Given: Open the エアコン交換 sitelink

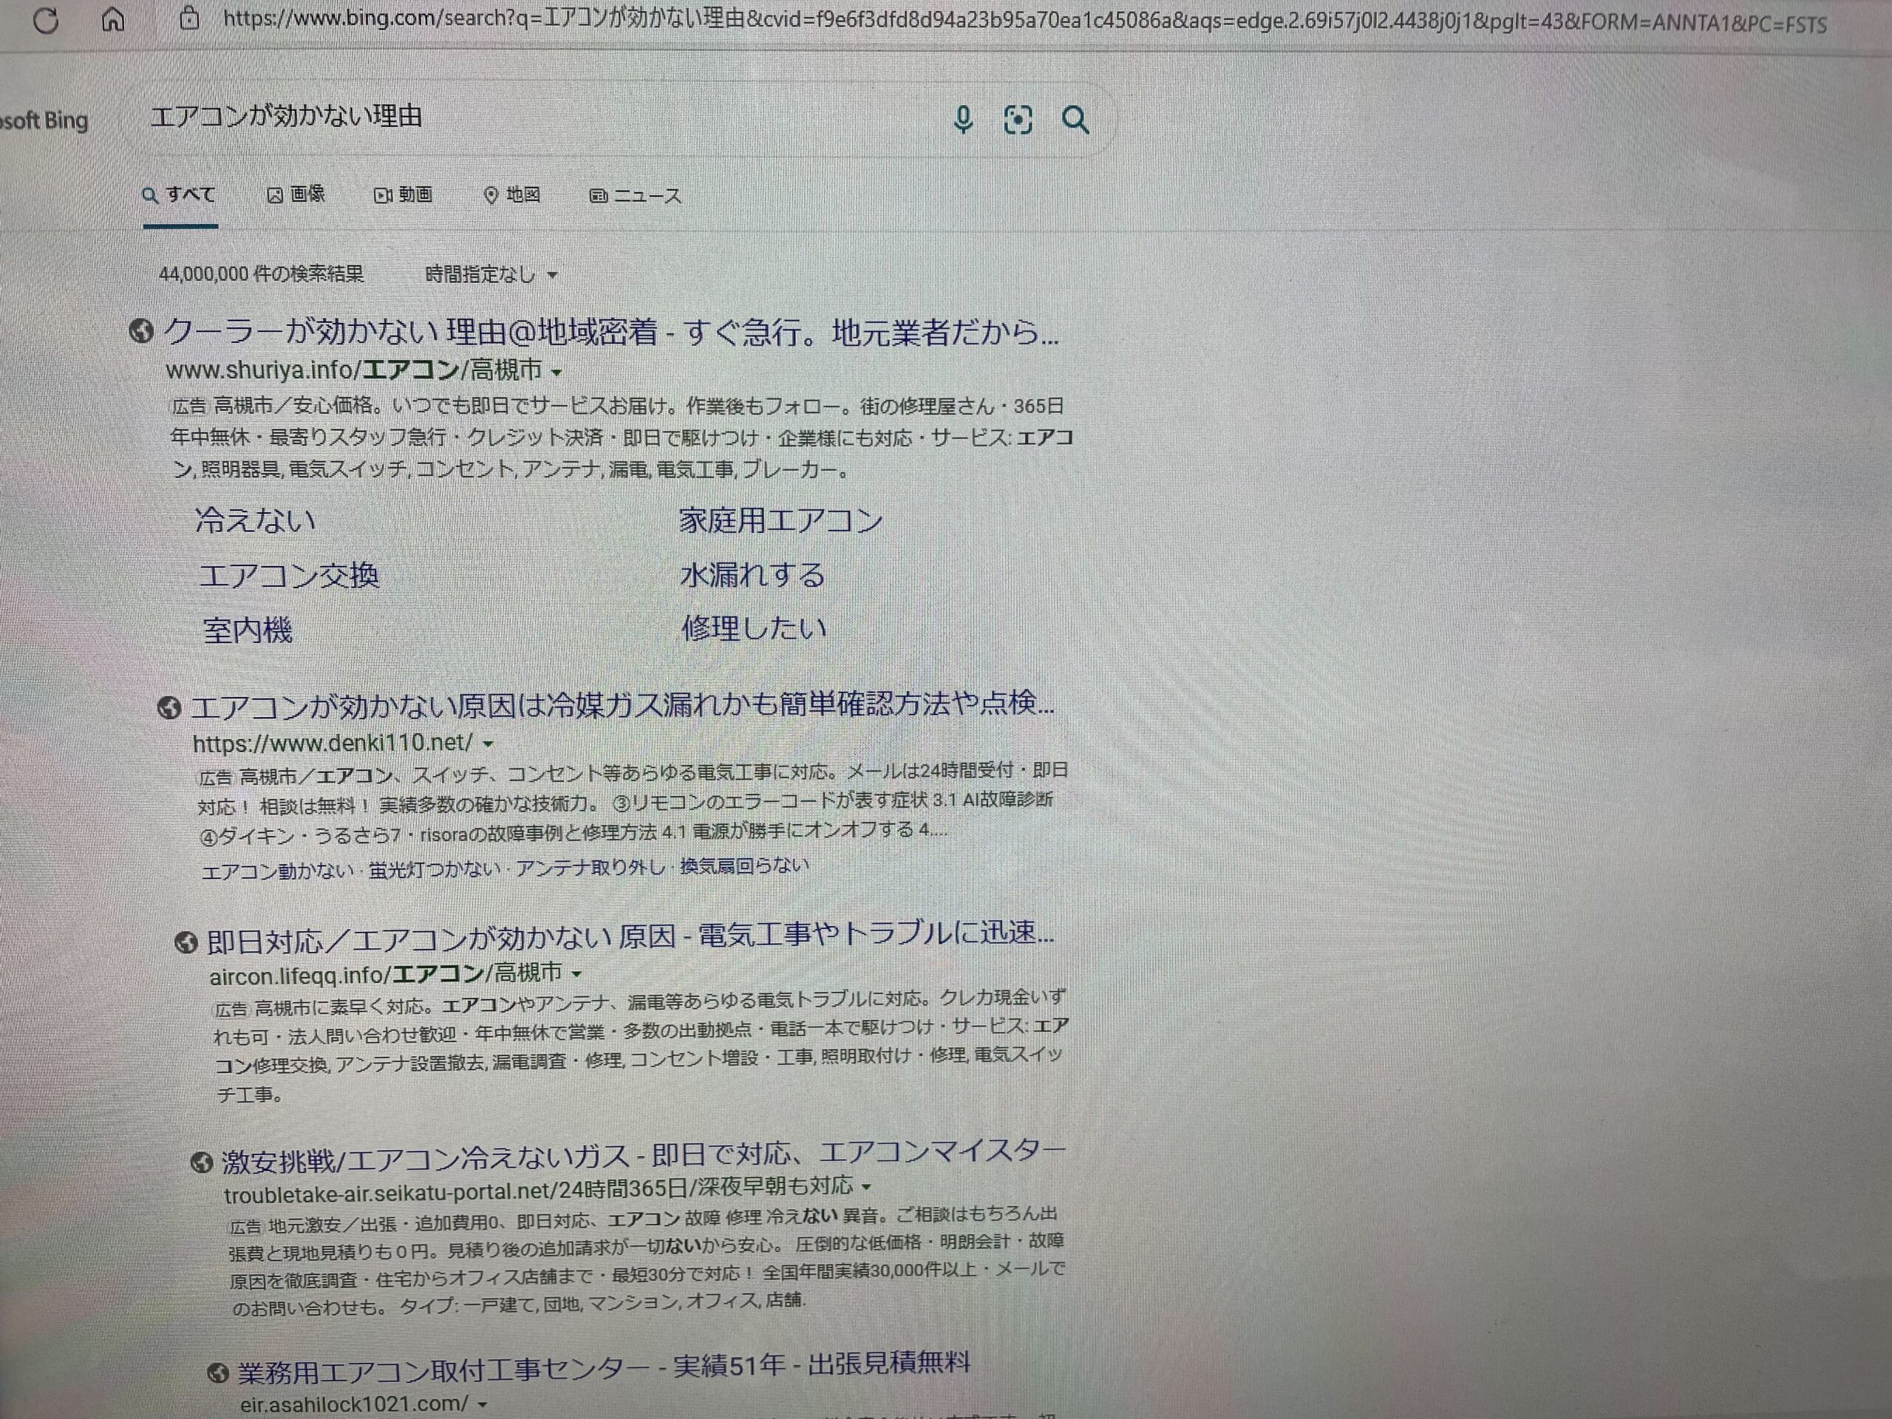Looking at the screenshot, I should pos(289,576).
